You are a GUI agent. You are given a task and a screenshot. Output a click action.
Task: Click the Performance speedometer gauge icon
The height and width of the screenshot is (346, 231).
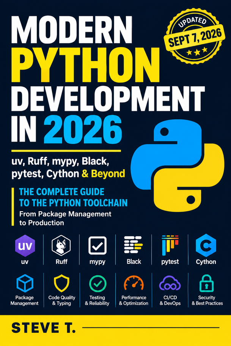click(x=134, y=283)
